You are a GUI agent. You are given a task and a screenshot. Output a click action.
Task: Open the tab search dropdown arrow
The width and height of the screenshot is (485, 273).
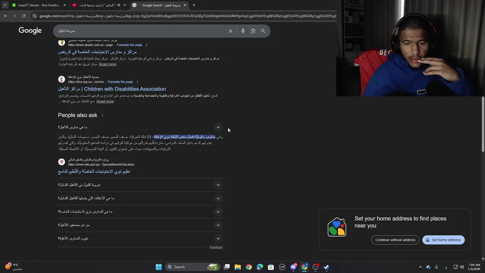pos(5,5)
